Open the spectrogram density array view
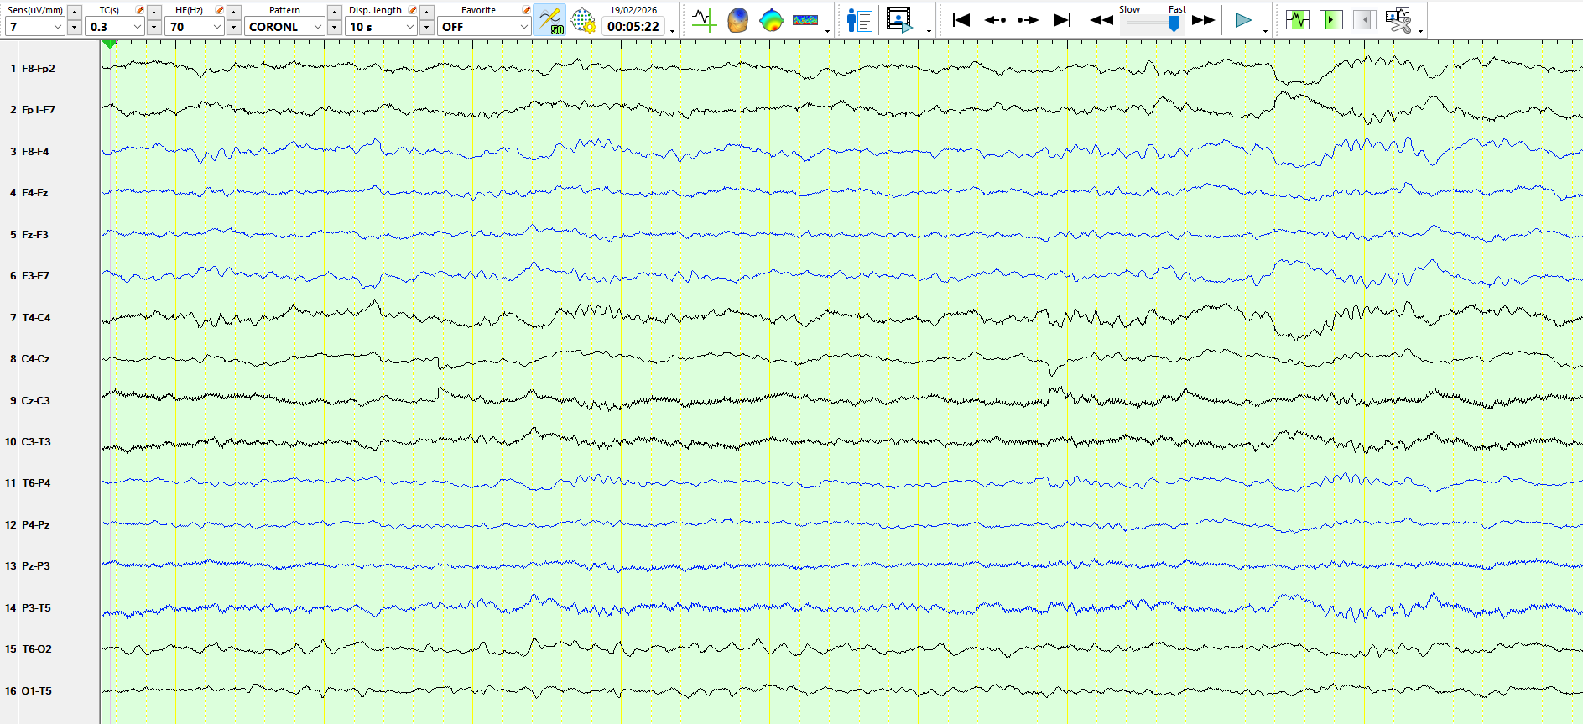 (805, 20)
